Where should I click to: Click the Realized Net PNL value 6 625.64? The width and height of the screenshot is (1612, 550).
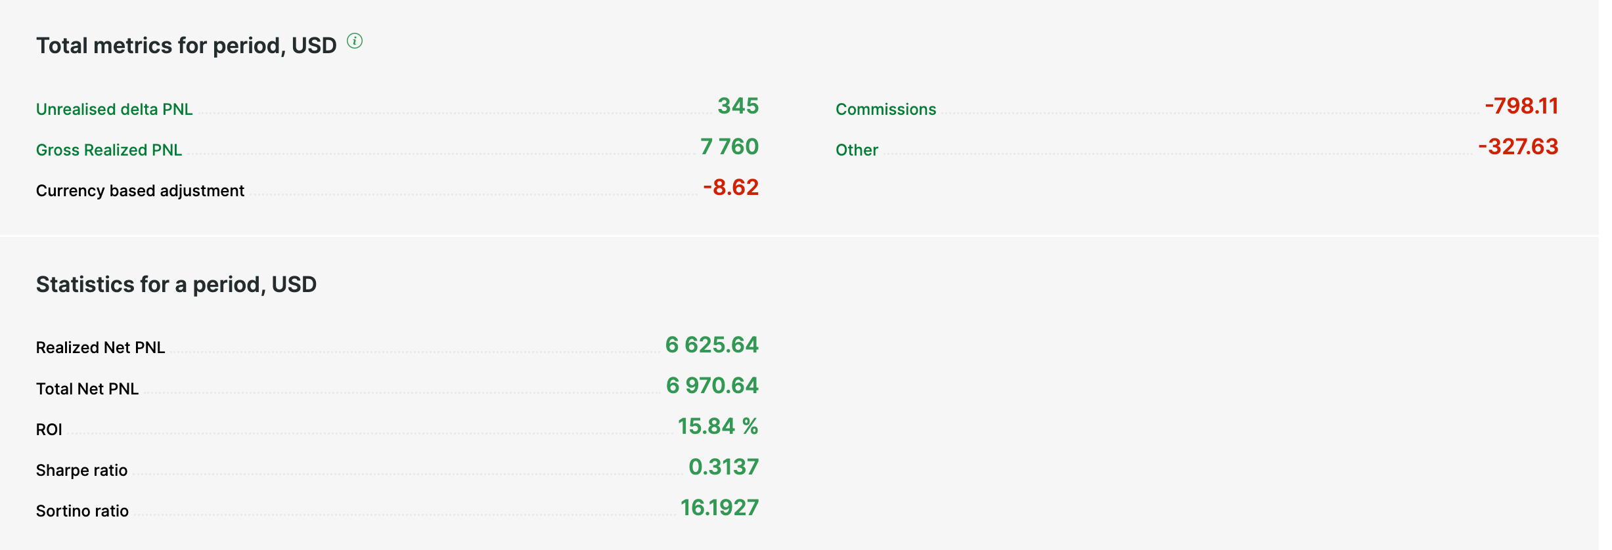[711, 345]
